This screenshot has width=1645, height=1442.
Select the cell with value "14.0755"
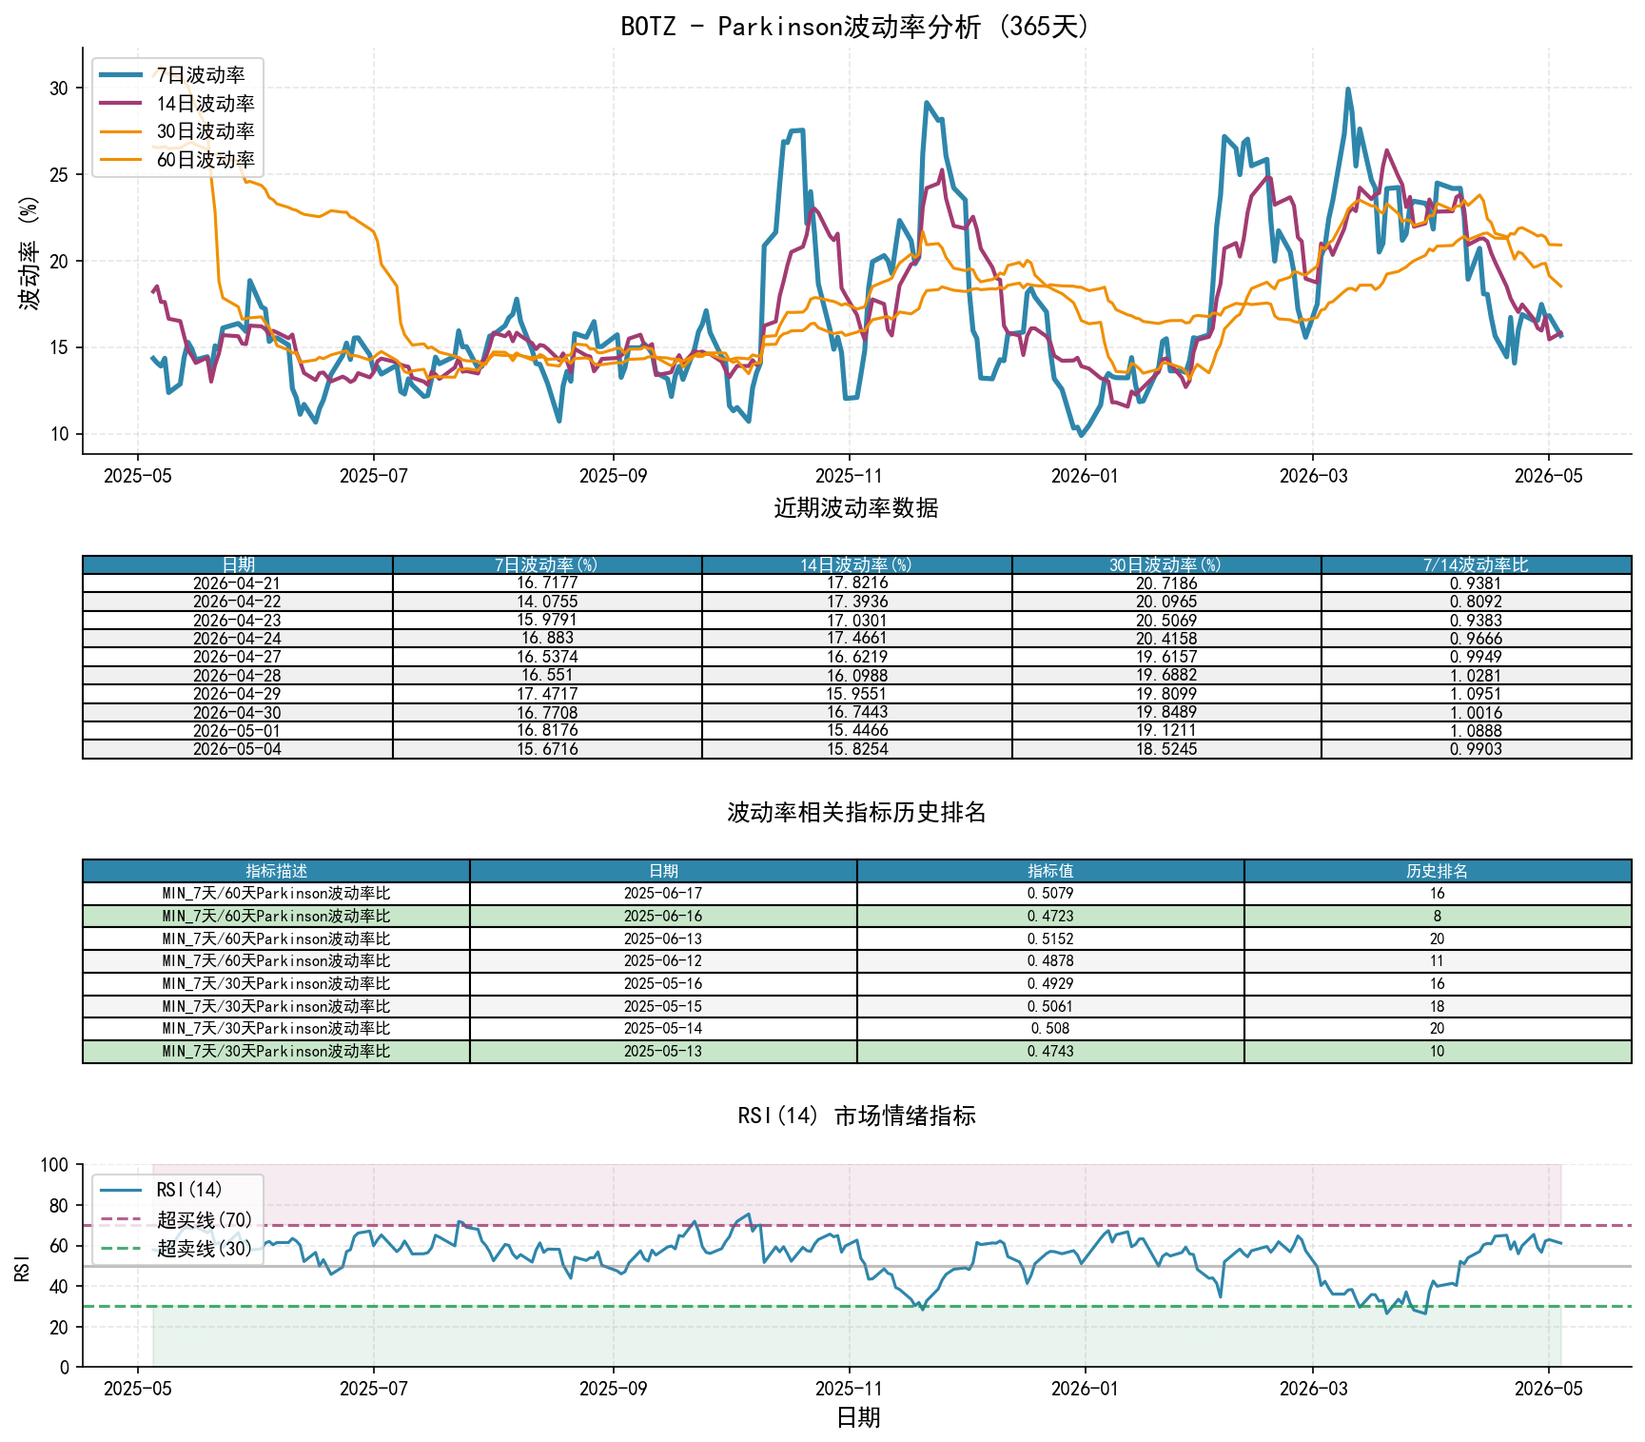coord(547,602)
